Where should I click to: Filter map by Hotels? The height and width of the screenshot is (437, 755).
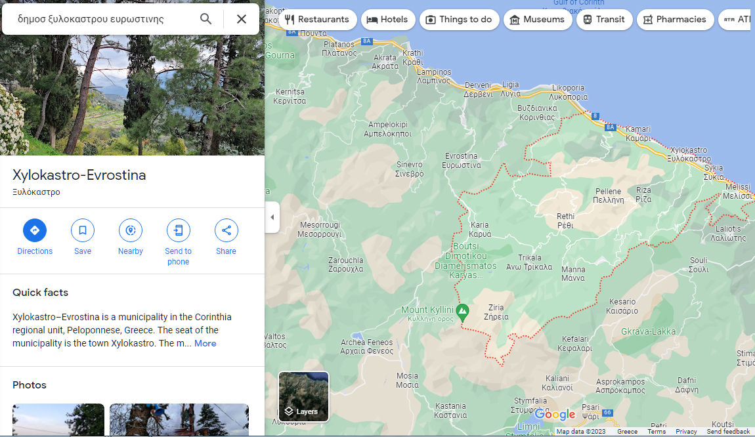tap(387, 20)
